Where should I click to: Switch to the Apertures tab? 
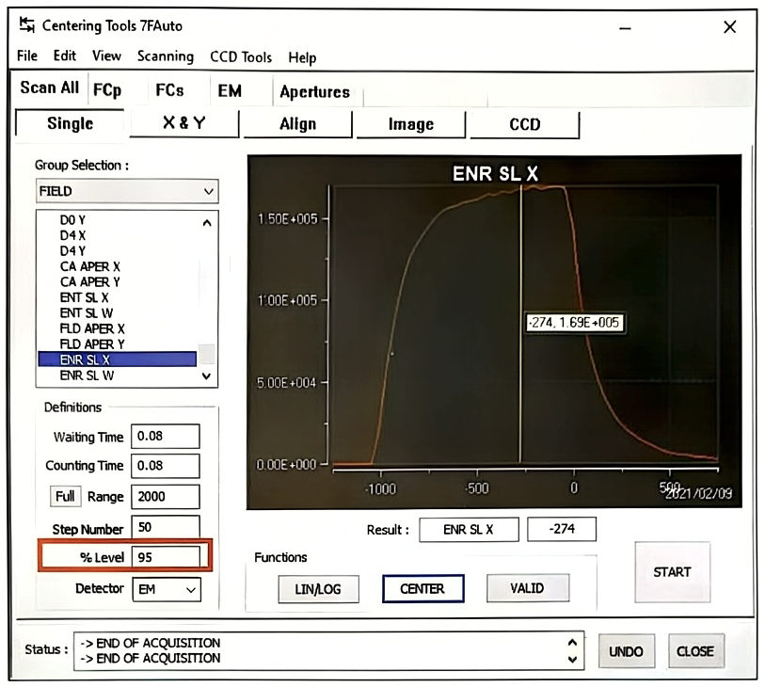(x=314, y=91)
